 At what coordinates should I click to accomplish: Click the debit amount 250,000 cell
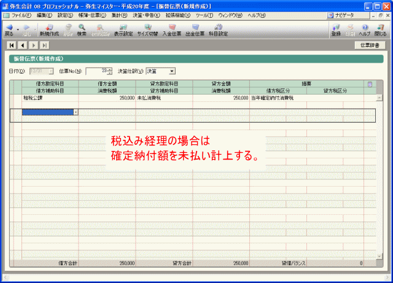(x=107, y=98)
